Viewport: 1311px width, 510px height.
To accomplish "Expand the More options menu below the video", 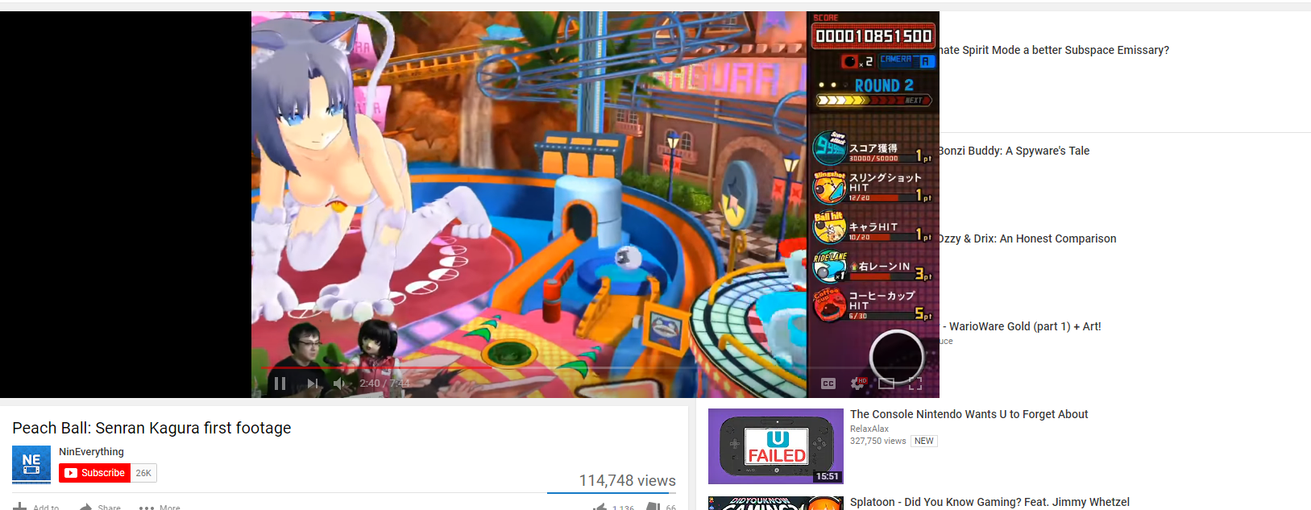I will tap(160, 506).
